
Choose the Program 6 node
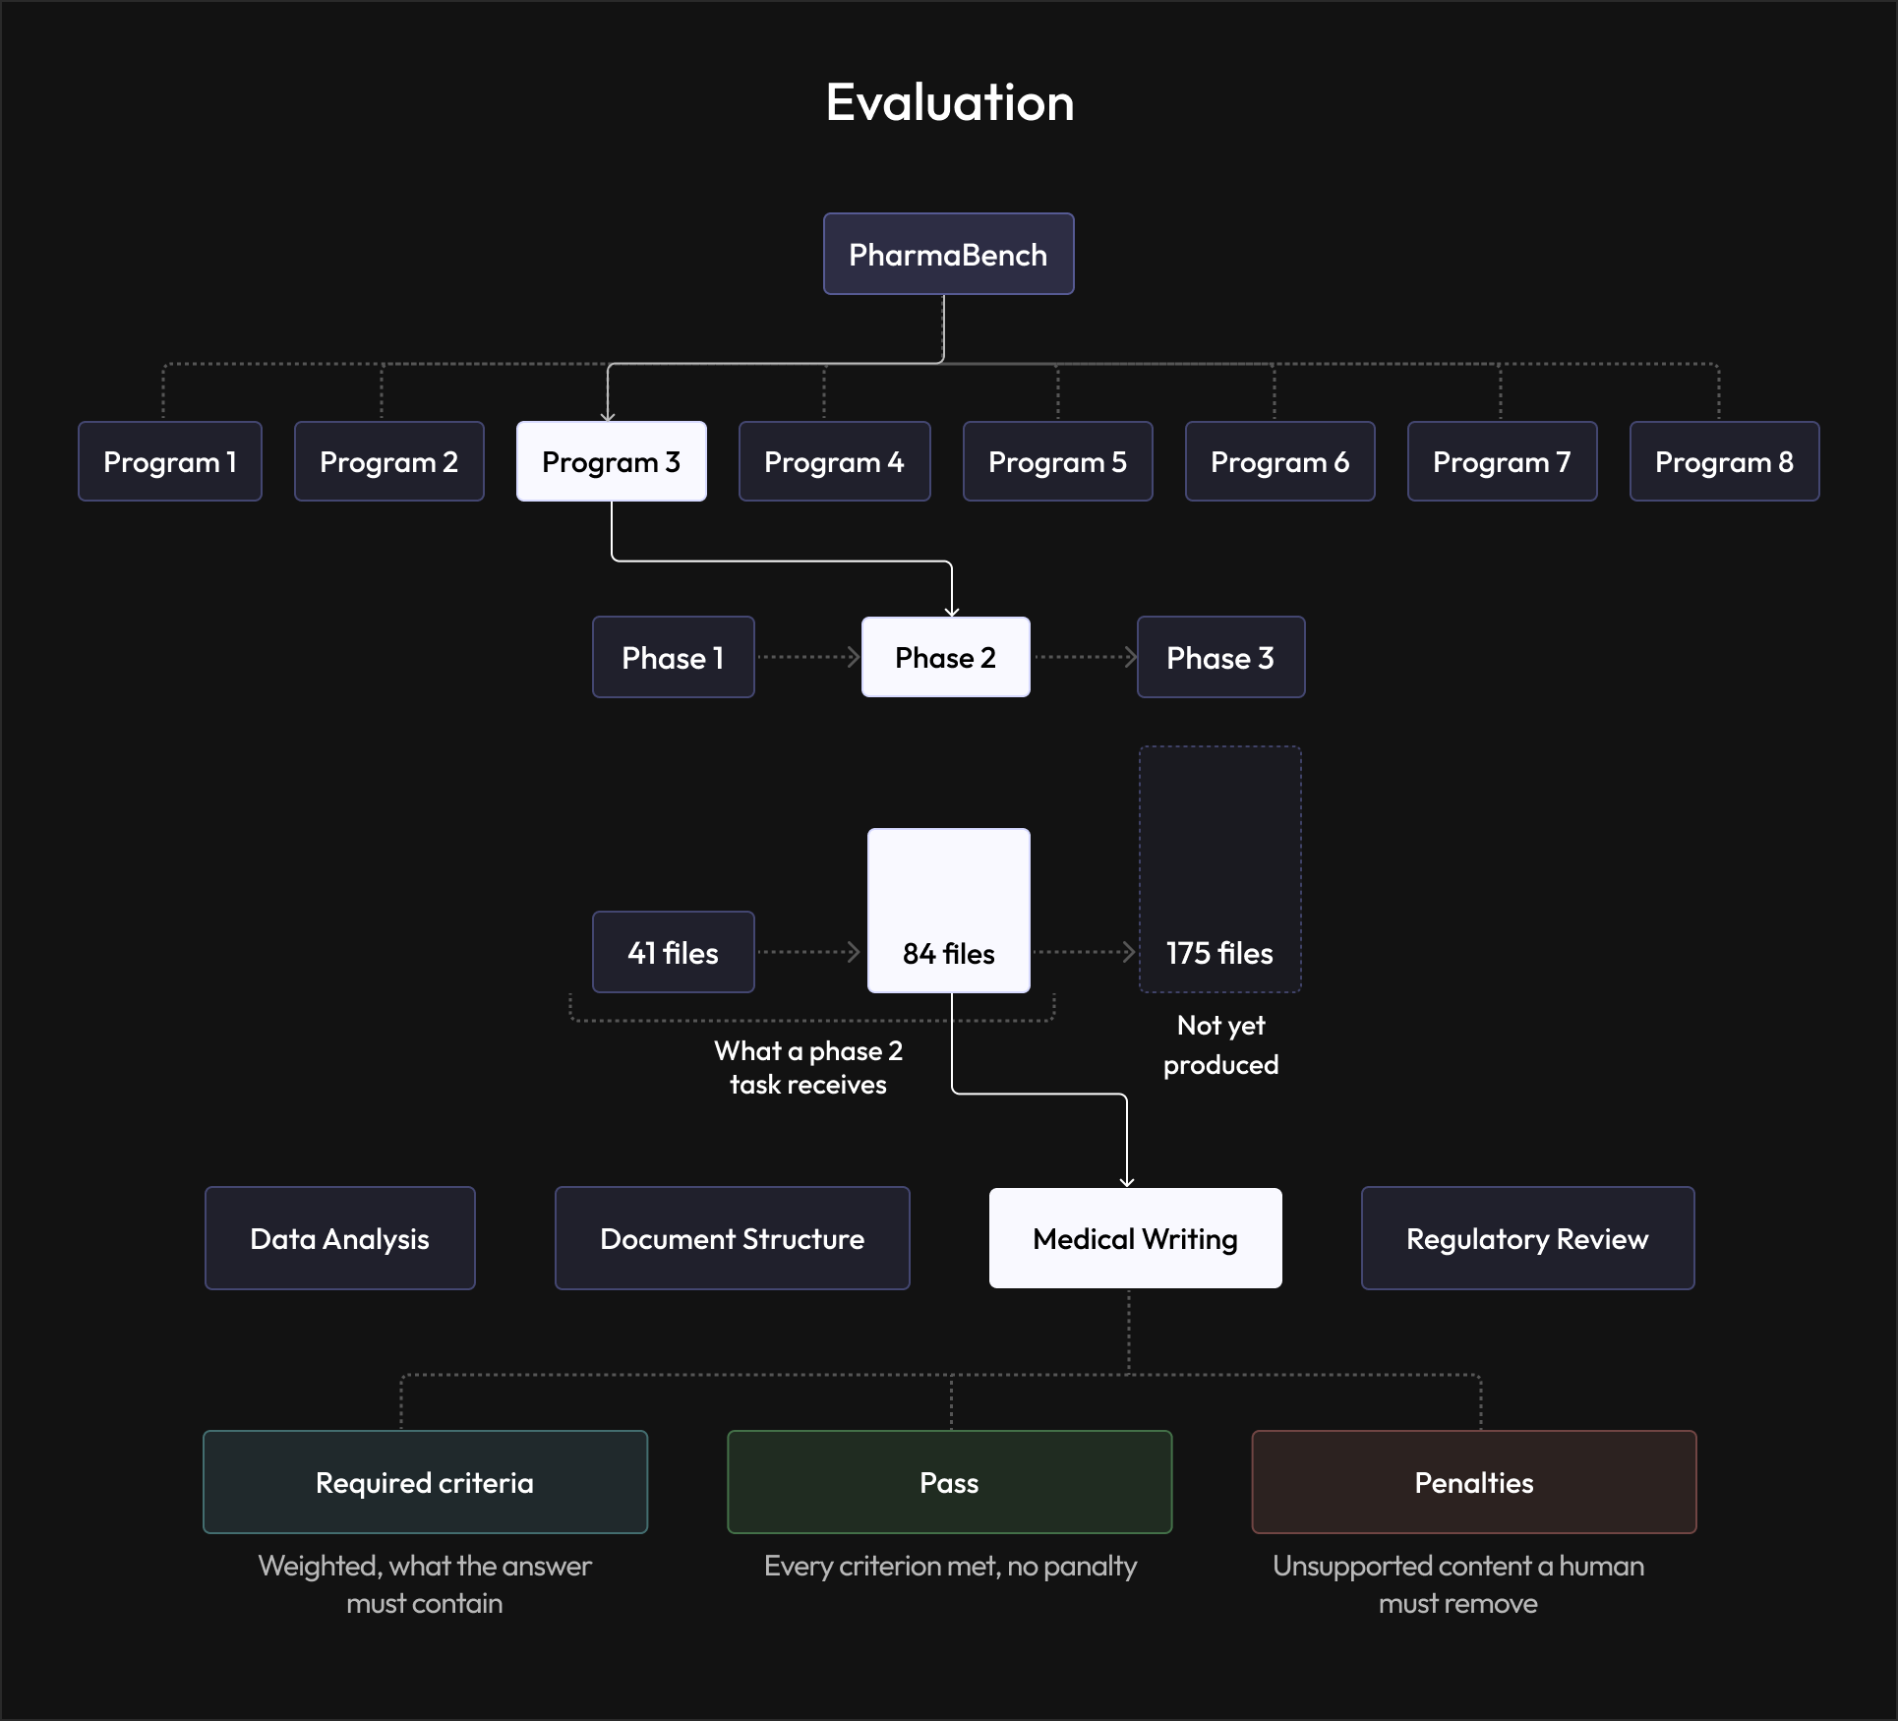pyautogui.click(x=1280, y=461)
